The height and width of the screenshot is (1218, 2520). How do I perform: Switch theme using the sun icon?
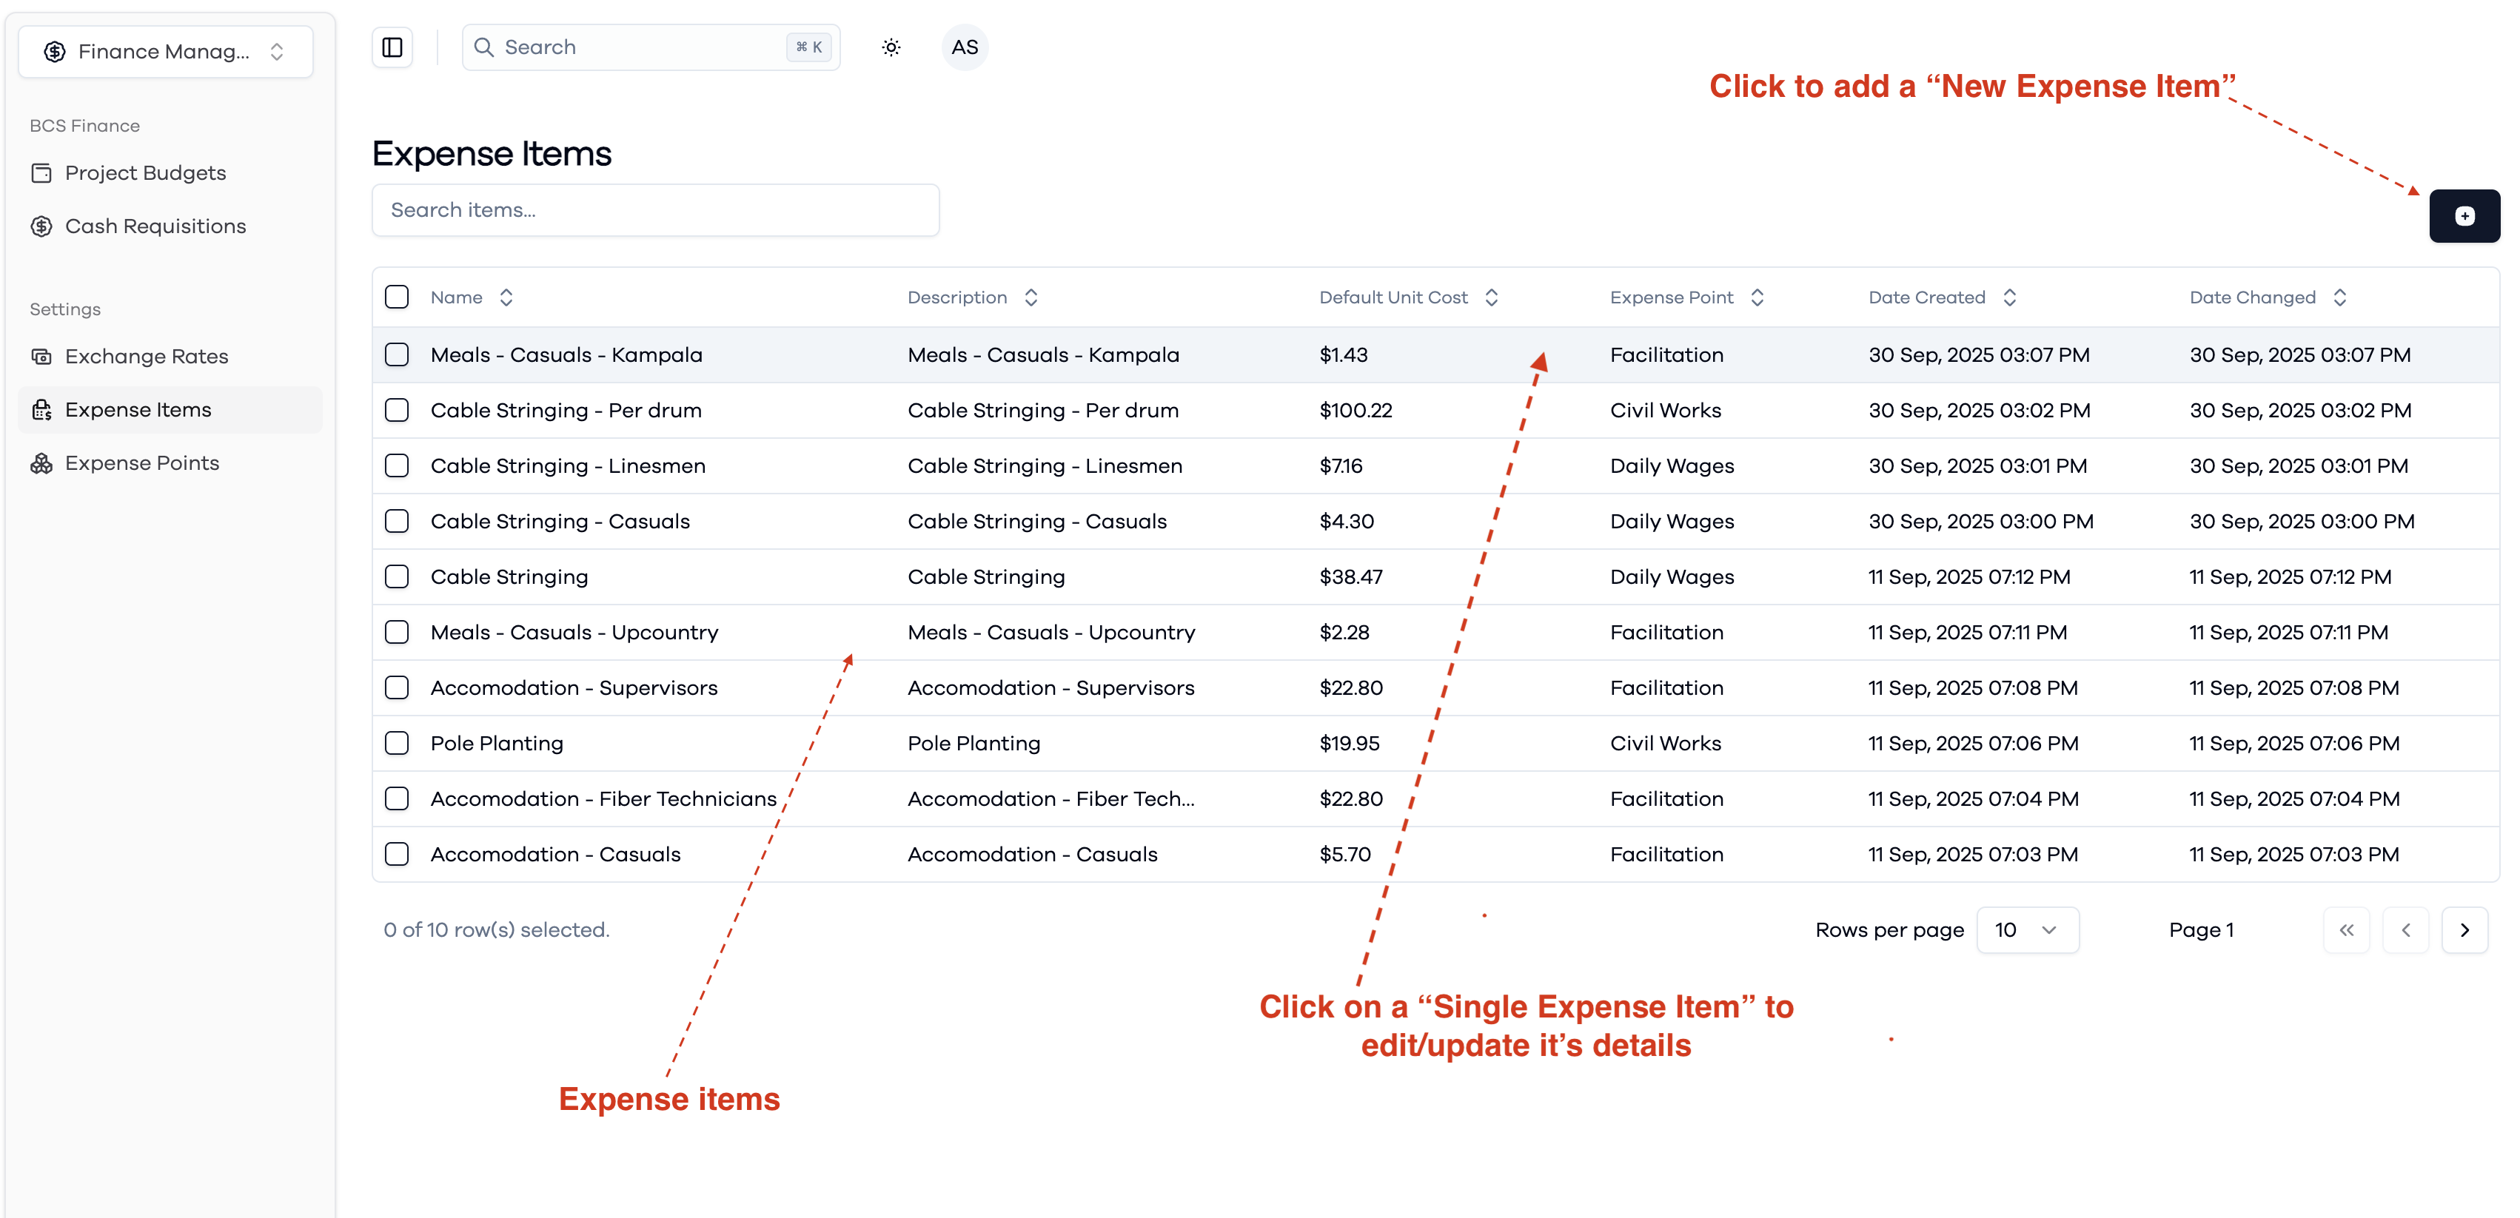890,47
